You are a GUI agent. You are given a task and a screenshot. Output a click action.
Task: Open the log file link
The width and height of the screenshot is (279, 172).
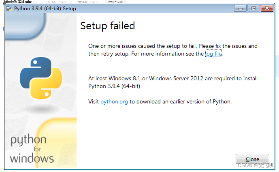[213, 54]
